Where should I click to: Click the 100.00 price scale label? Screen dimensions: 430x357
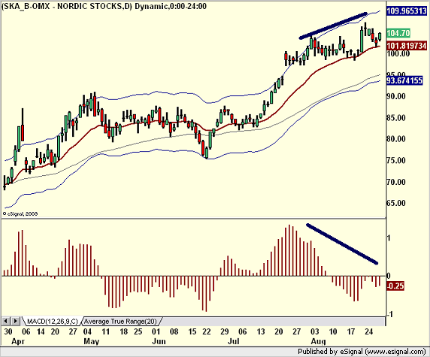(x=398, y=53)
